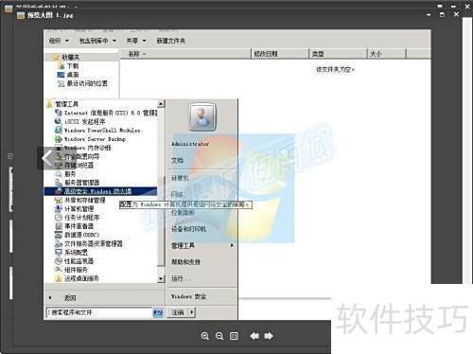Open the 共享 dropdown
The height and width of the screenshot is (354, 473).
click(x=136, y=41)
